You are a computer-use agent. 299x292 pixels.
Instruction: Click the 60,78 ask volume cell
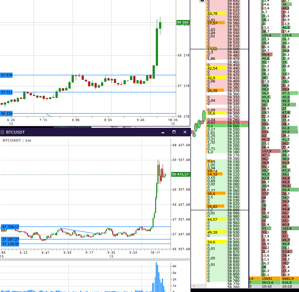[216, 14]
